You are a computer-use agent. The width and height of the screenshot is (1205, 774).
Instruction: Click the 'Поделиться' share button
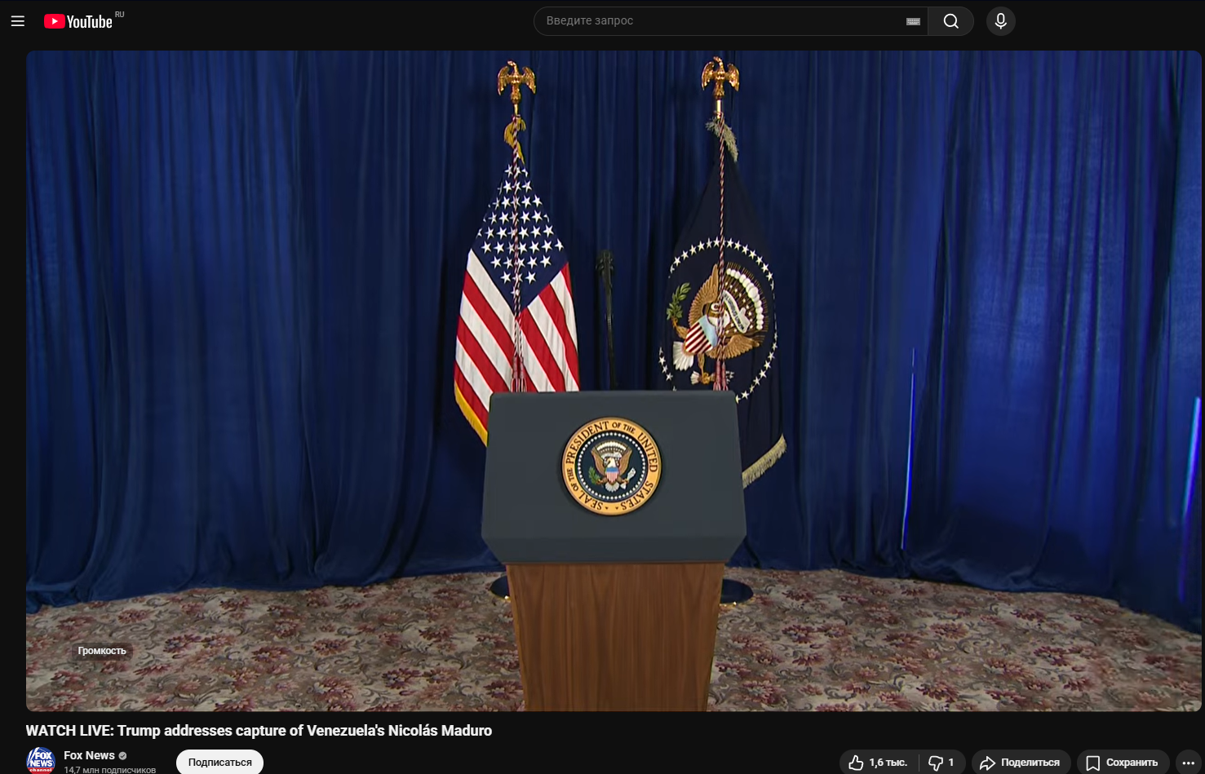(1021, 763)
